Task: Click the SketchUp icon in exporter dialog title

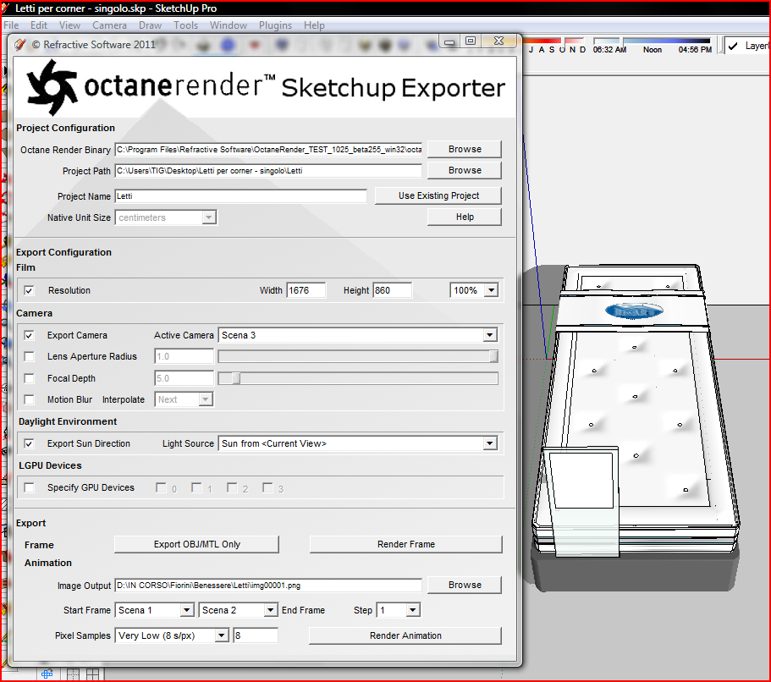Action: (x=20, y=45)
